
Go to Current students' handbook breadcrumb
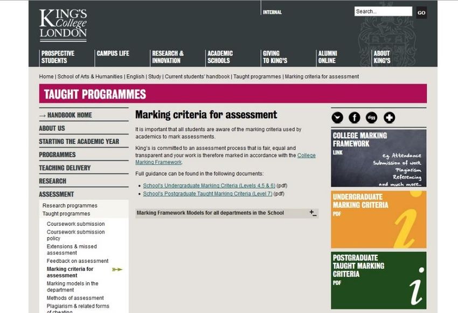point(197,76)
